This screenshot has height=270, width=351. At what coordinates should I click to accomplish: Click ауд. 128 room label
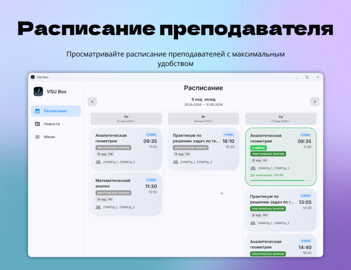105,154
